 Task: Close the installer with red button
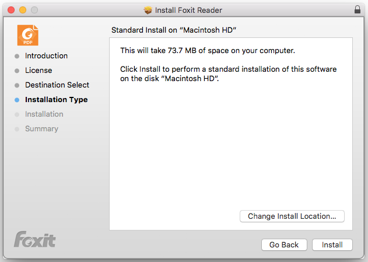tap(11, 10)
